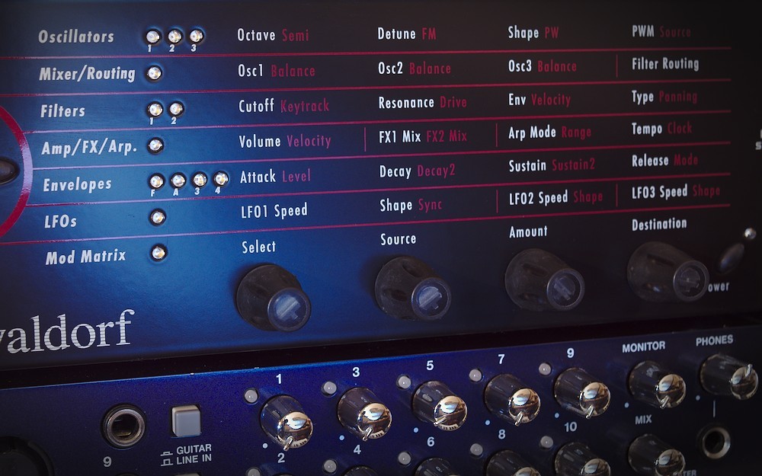Screen dimensions: 762x476
Task: Click the Resonance parameter label
Action: [x=406, y=103]
